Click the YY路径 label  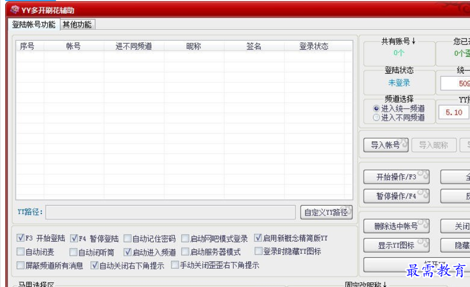click(x=30, y=212)
